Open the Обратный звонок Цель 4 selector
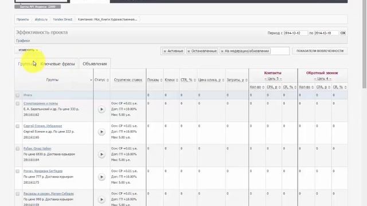Image resolution: width=367 pixels, height=206 pixels. (322, 79)
